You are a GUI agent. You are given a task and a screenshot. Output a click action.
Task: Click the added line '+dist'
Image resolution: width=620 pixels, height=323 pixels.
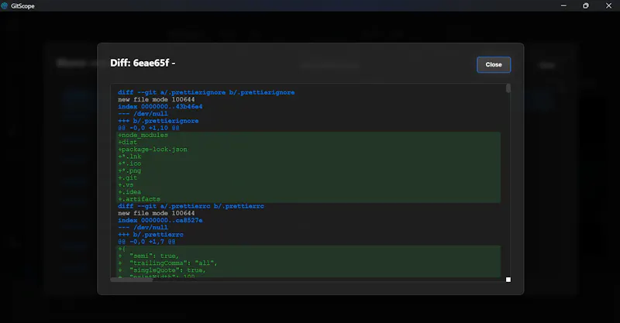tap(308, 143)
